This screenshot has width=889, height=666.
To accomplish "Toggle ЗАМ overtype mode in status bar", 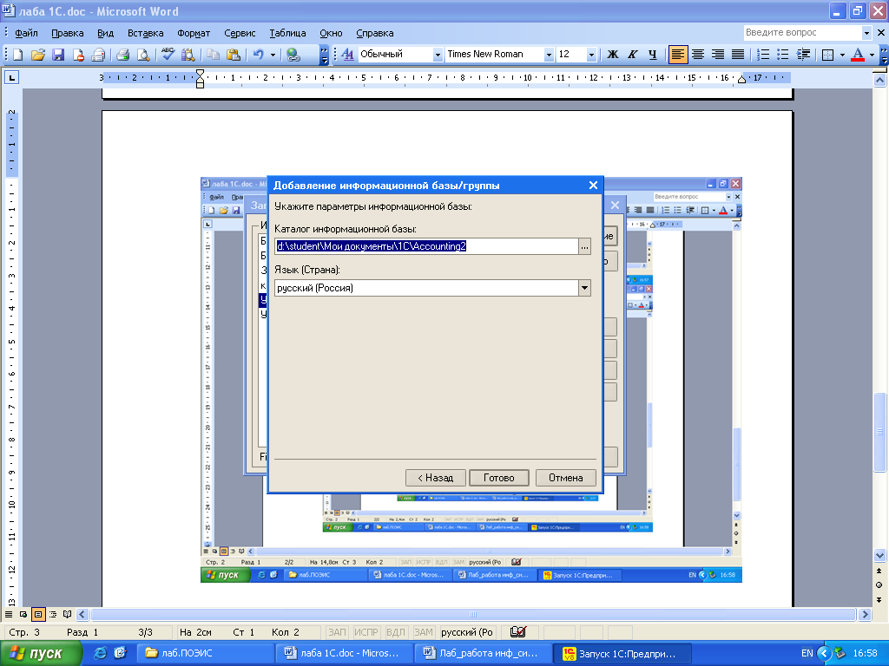I will coord(423,632).
